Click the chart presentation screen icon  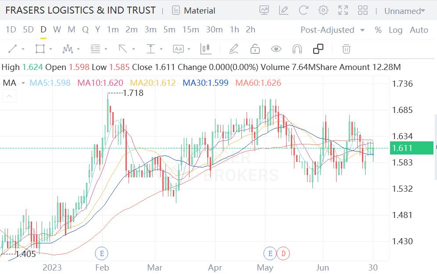click(x=264, y=11)
